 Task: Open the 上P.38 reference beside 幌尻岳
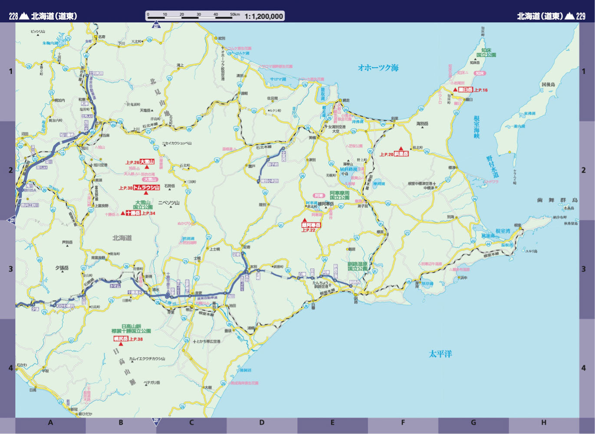[136, 339]
